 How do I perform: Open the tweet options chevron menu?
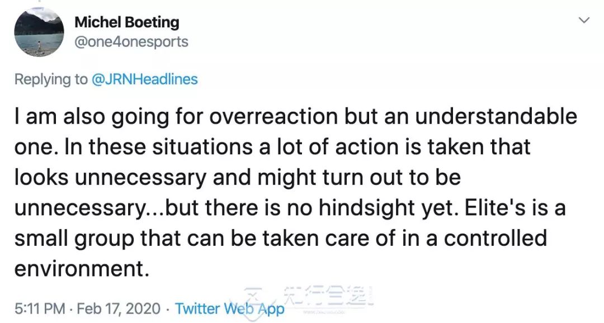[584, 21]
